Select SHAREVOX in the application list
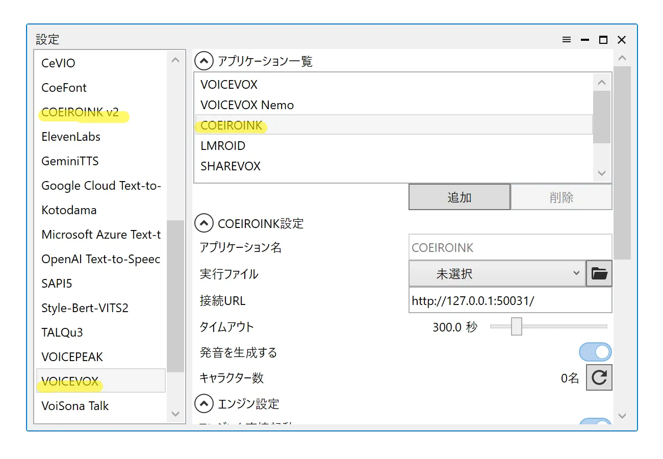 [x=394, y=166]
